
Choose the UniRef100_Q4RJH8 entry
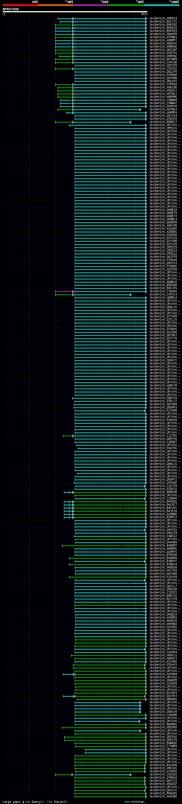click(163, 225)
